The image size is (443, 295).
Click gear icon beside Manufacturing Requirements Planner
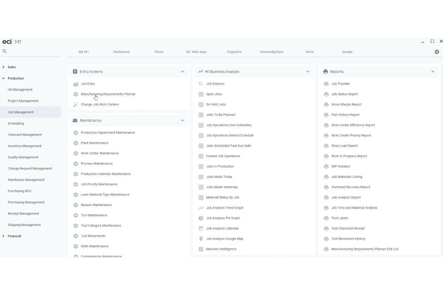(x=76, y=94)
